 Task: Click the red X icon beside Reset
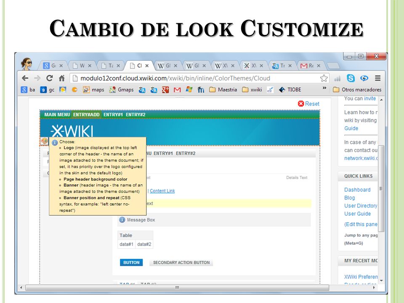[x=300, y=104]
